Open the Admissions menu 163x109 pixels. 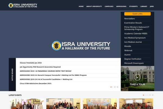[121, 6]
